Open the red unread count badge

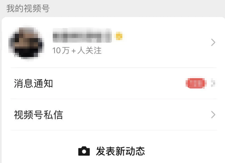point(196,83)
